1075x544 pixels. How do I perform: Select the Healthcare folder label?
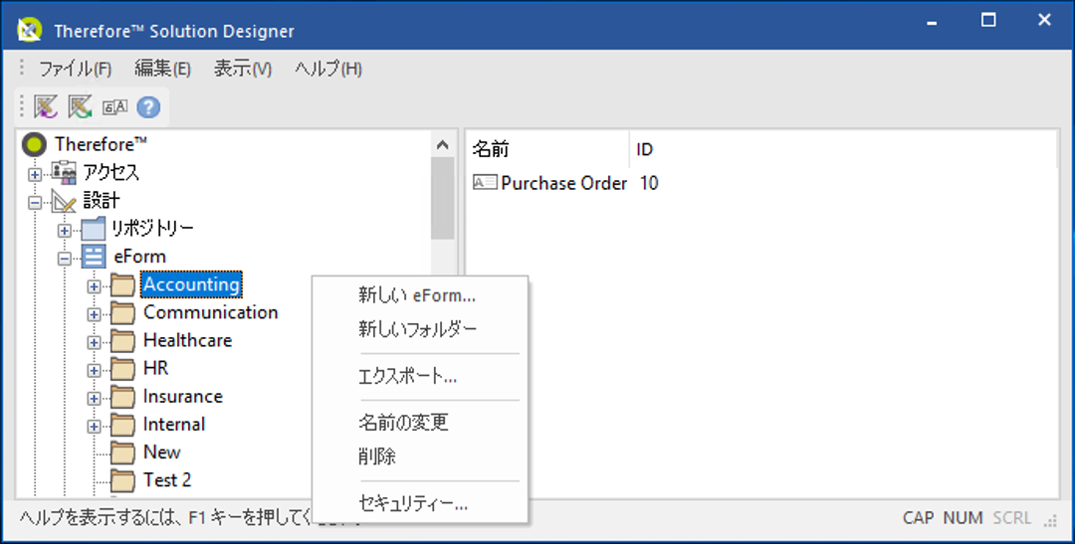click(x=187, y=340)
